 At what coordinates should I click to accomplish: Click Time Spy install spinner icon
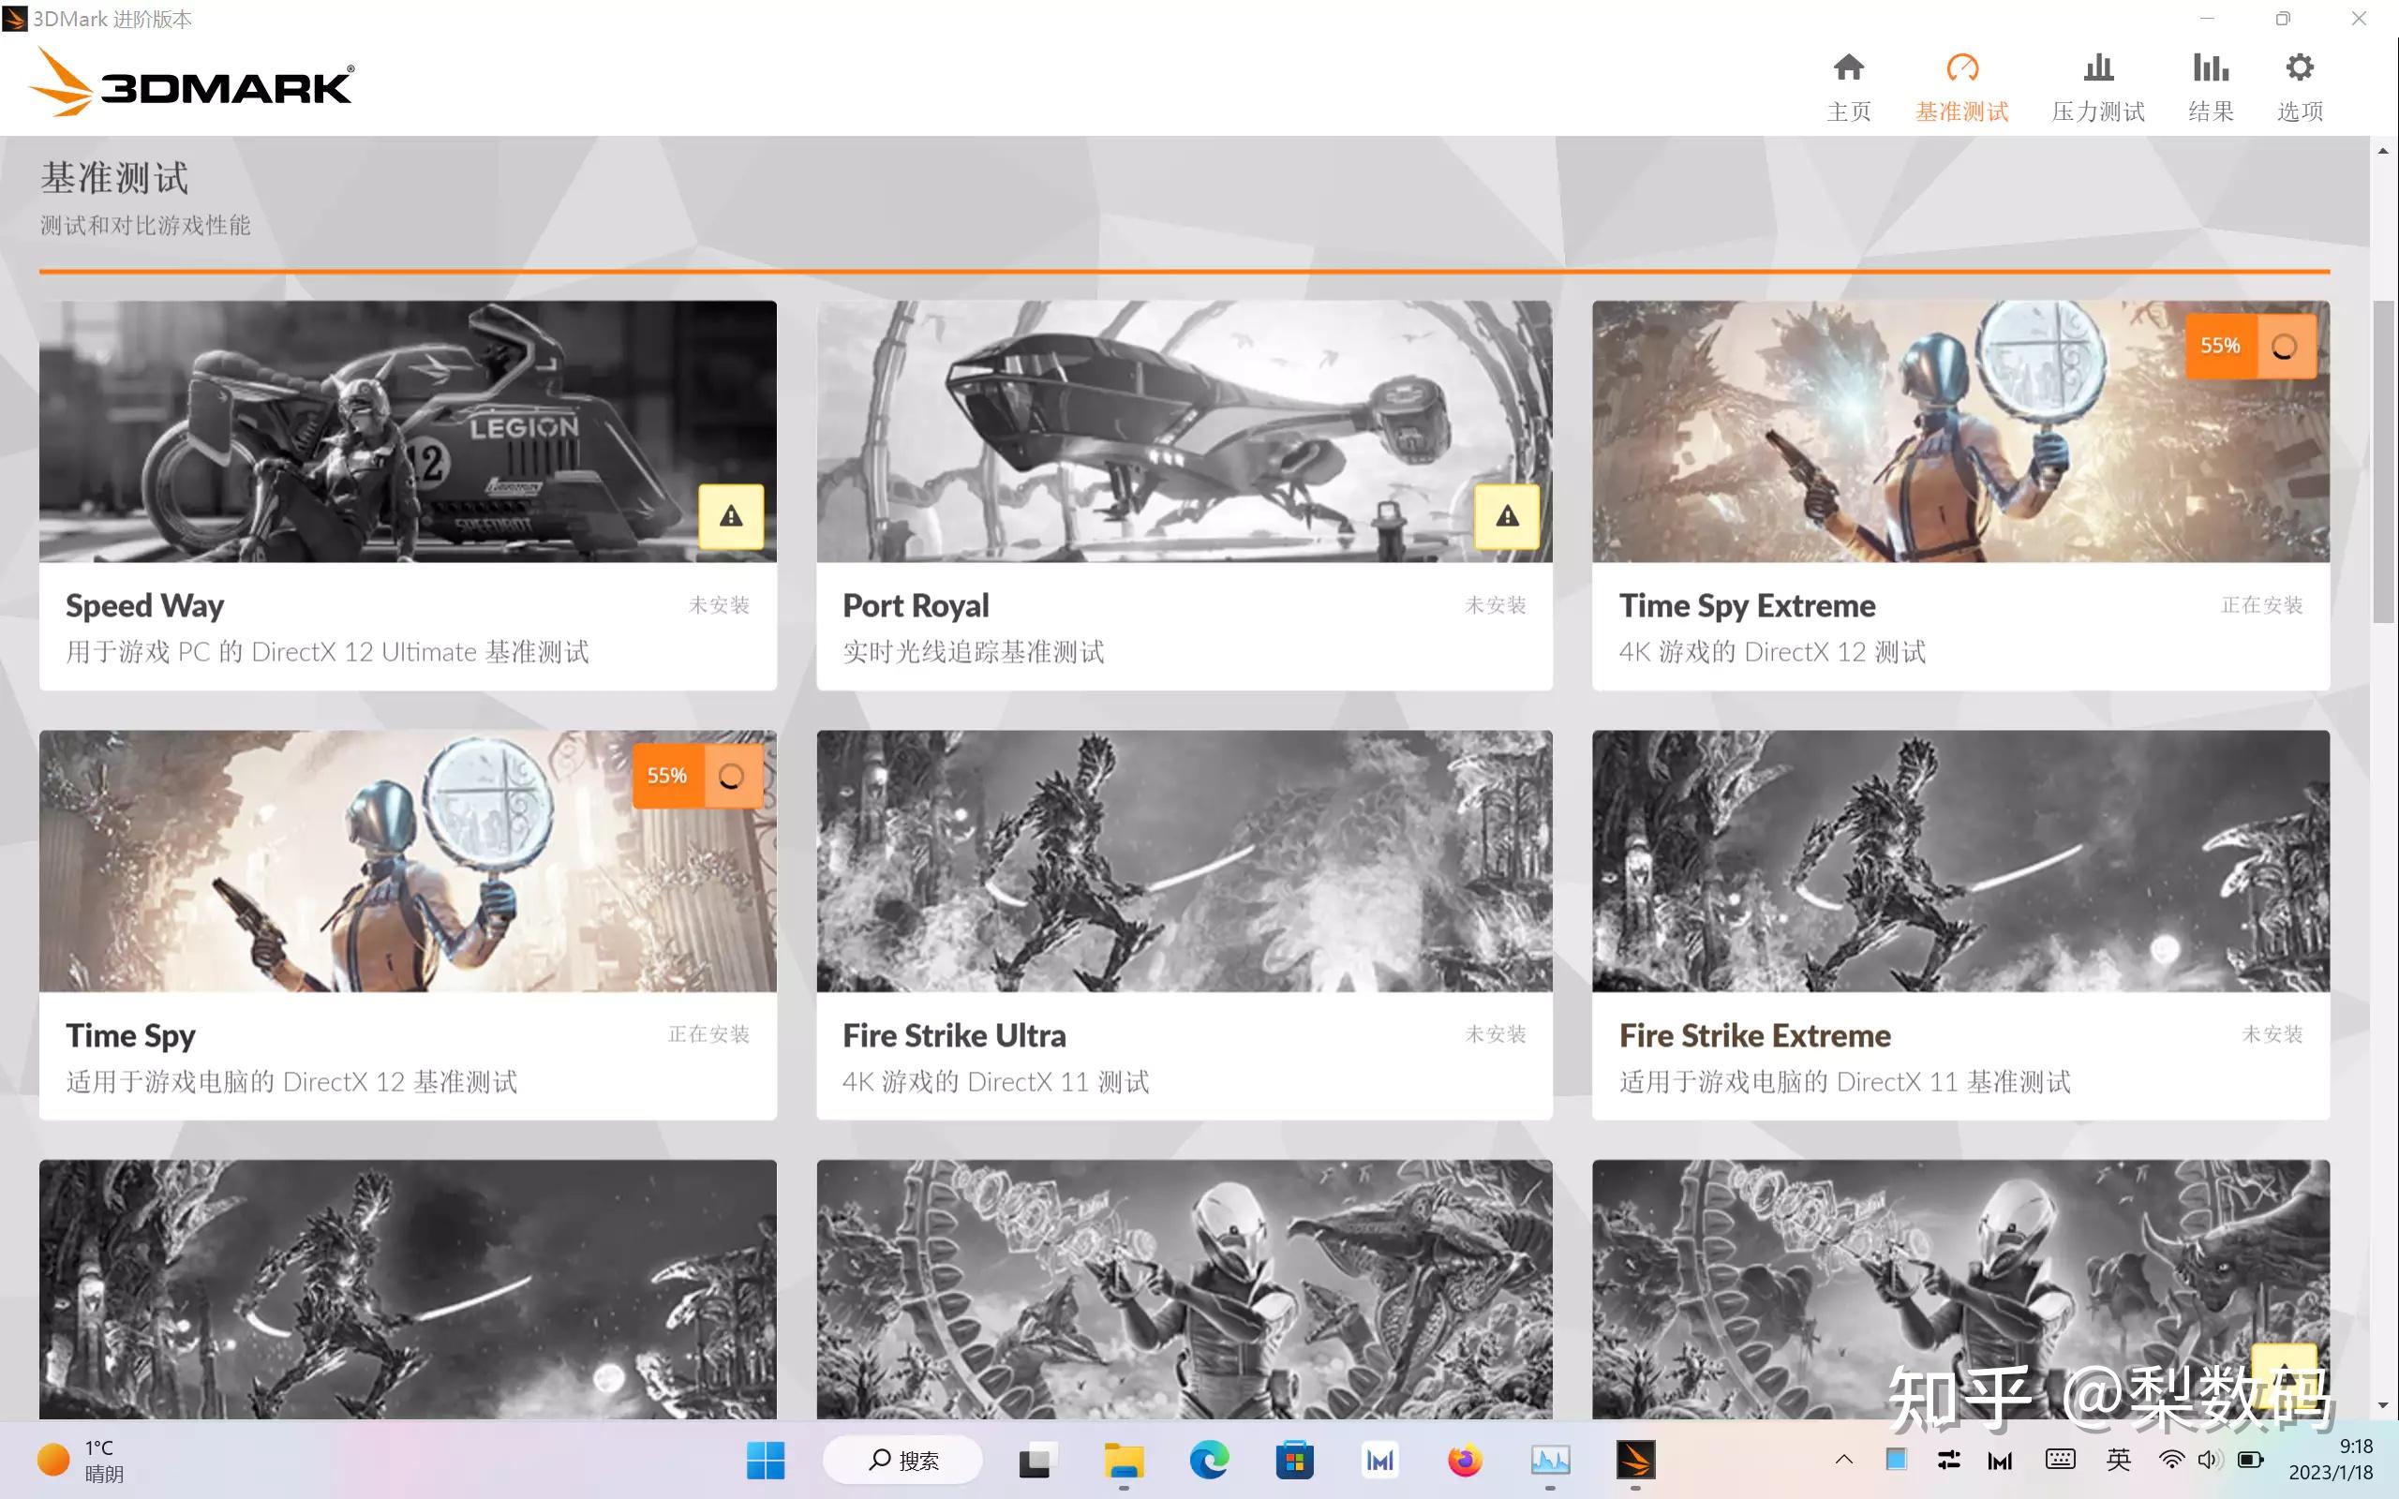tap(732, 777)
